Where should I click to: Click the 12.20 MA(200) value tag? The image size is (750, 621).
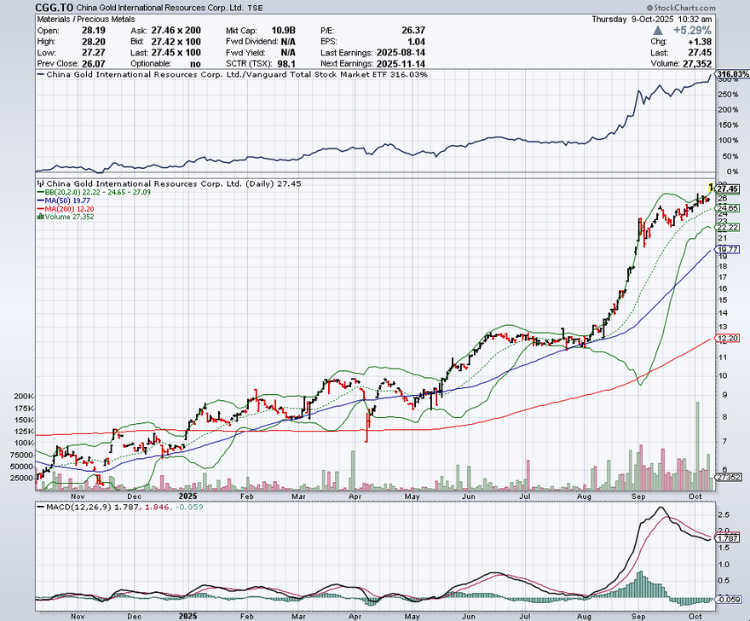[727, 339]
